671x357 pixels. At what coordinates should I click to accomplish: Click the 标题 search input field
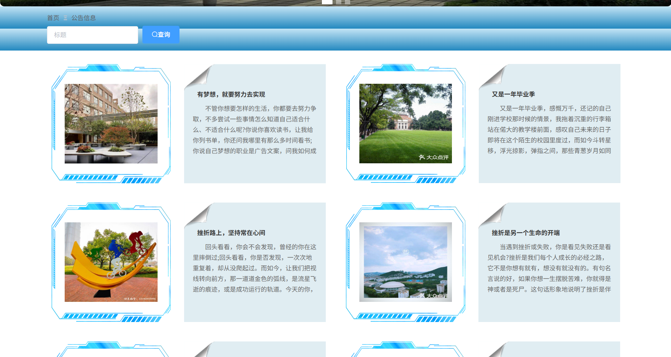pos(92,35)
